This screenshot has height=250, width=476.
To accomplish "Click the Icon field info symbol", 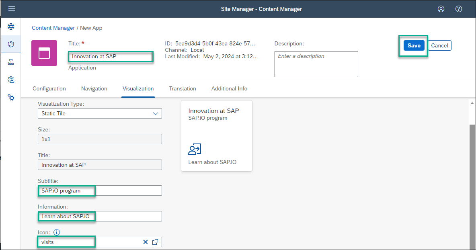I will (57, 232).
